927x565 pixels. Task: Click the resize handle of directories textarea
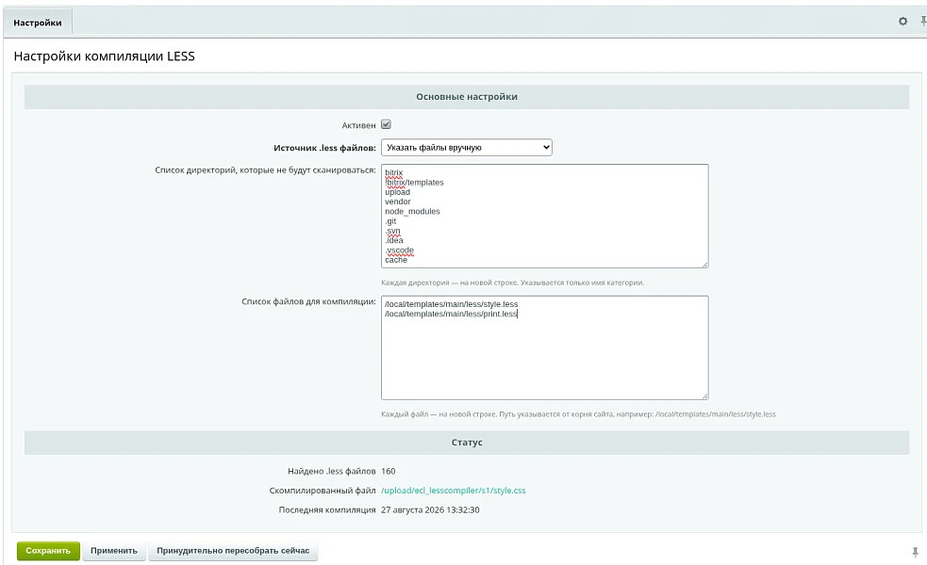tap(704, 265)
